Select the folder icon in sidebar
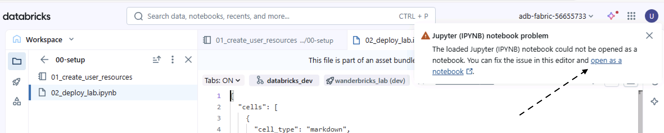This screenshot has width=664, height=133. (x=17, y=61)
